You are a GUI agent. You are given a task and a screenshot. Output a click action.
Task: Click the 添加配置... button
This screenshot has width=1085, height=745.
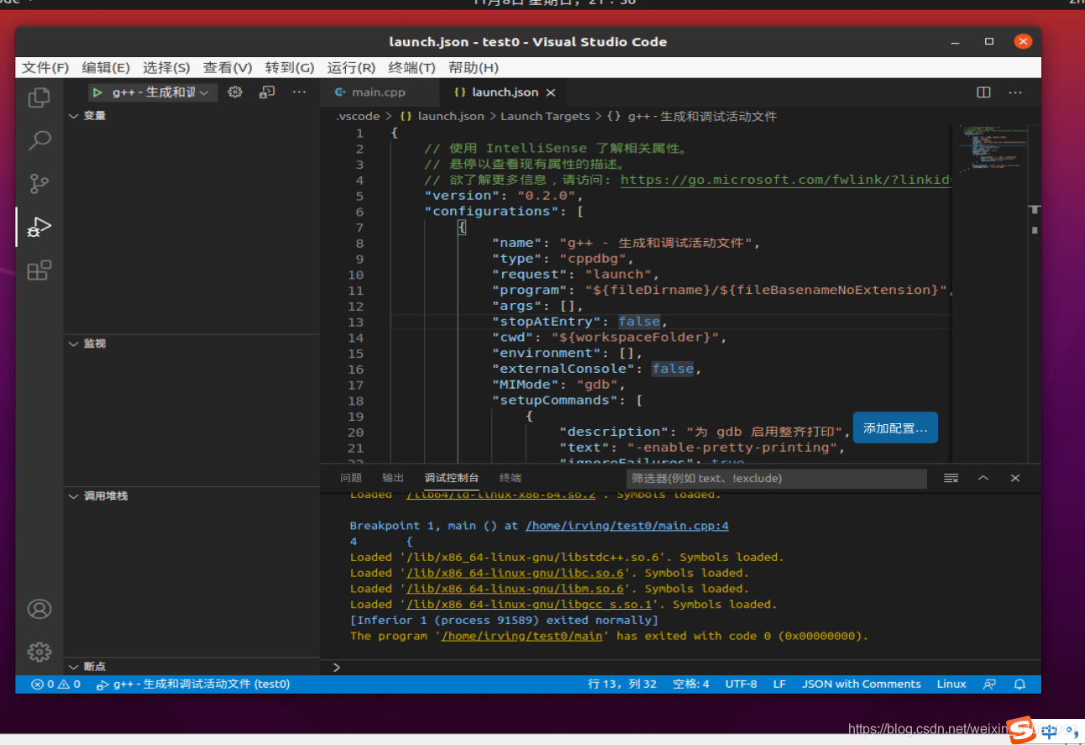895,428
